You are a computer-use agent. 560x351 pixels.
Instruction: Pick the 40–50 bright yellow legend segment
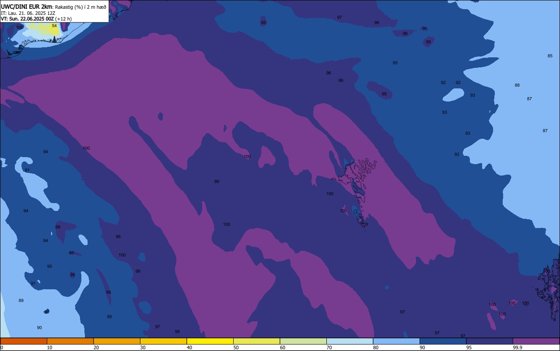210,341
